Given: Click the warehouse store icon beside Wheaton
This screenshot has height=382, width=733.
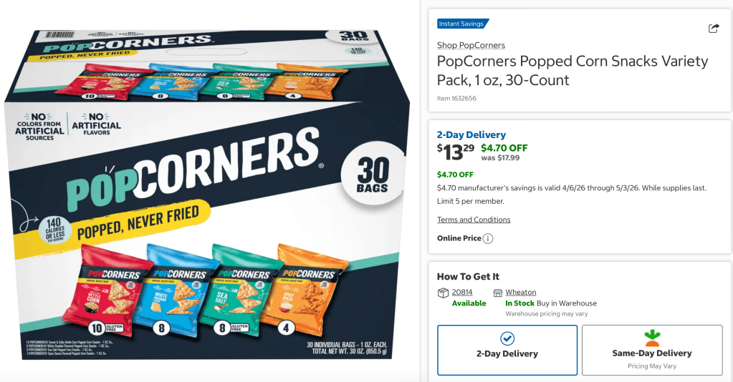Looking at the screenshot, I should coord(498,293).
